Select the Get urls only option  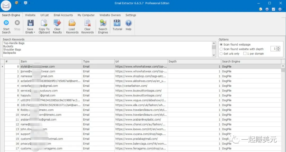221,54
